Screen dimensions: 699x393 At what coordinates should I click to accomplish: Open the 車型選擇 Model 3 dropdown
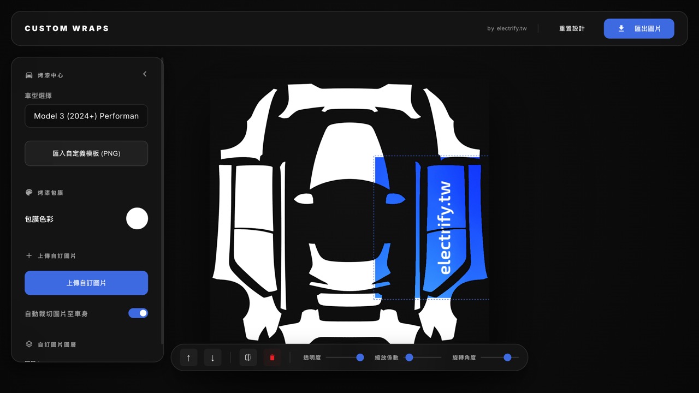click(86, 116)
